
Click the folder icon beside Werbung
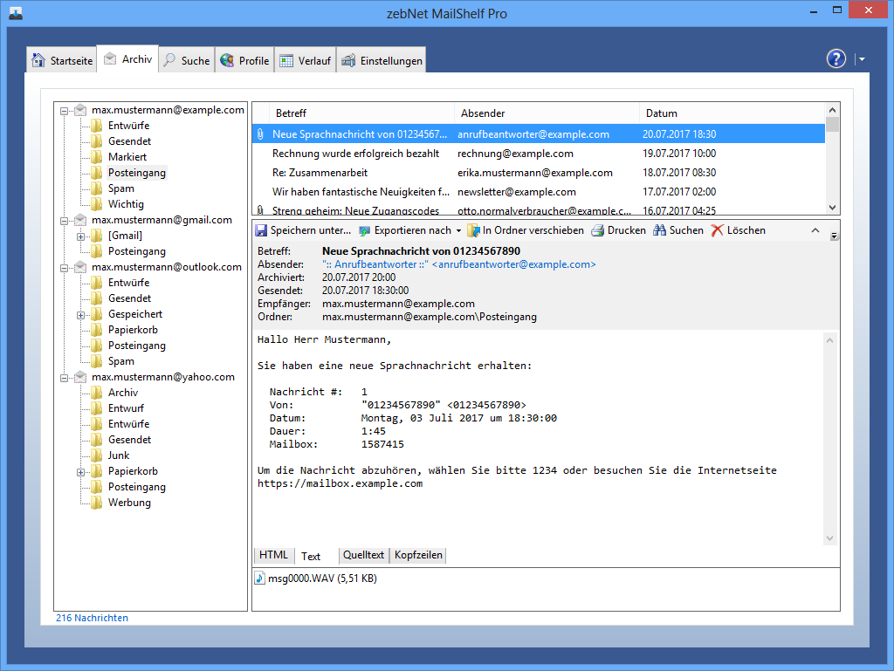pos(97,503)
